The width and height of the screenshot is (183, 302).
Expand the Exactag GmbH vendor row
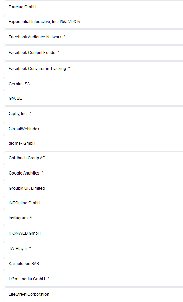pos(93,7)
